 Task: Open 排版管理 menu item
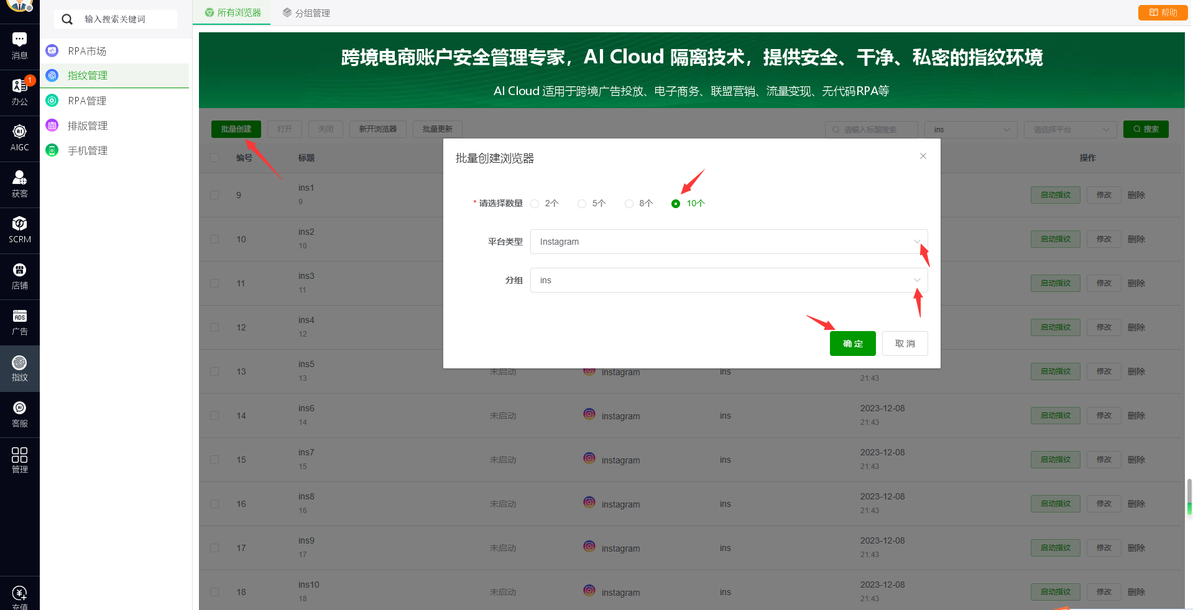coord(114,125)
